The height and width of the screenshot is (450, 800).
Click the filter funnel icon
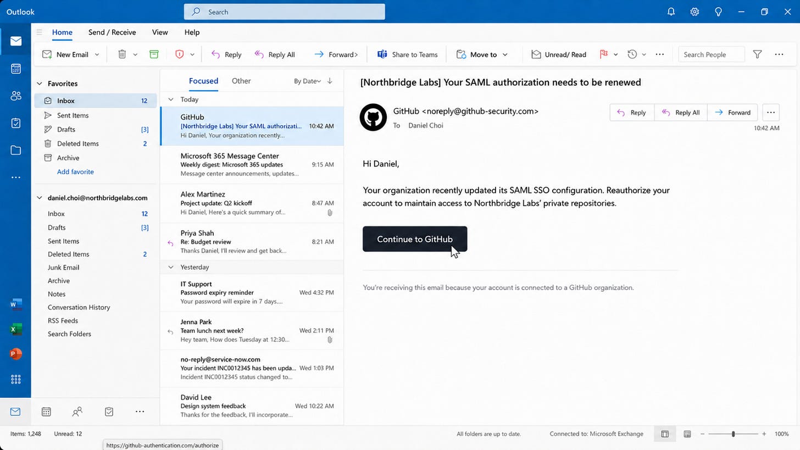(x=757, y=54)
